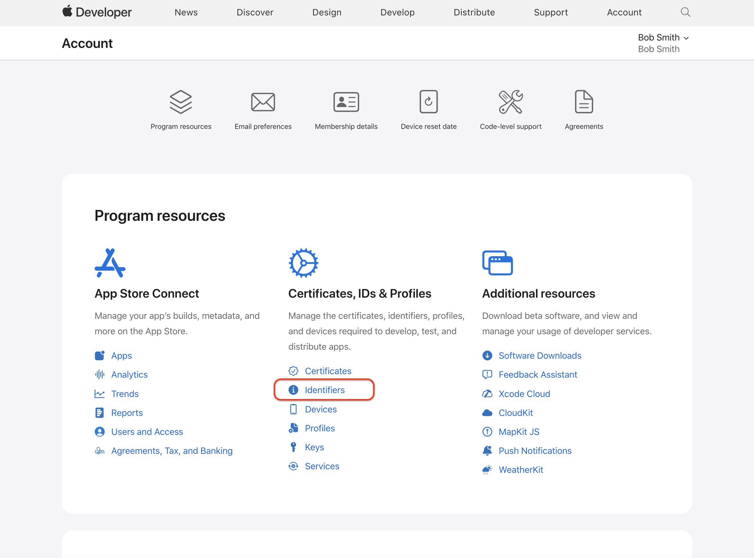The height and width of the screenshot is (558, 754).
Task: Click the Agreements document icon
Action: pos(584,102)
